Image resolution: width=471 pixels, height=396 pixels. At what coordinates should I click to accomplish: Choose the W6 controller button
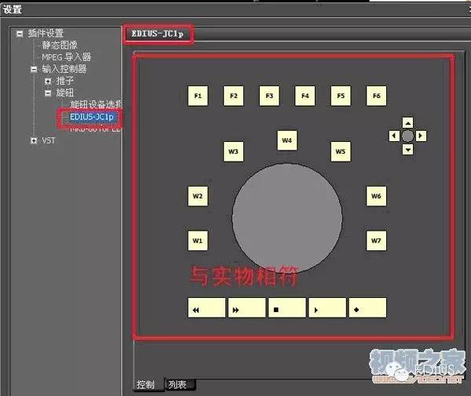pos(376,196)
